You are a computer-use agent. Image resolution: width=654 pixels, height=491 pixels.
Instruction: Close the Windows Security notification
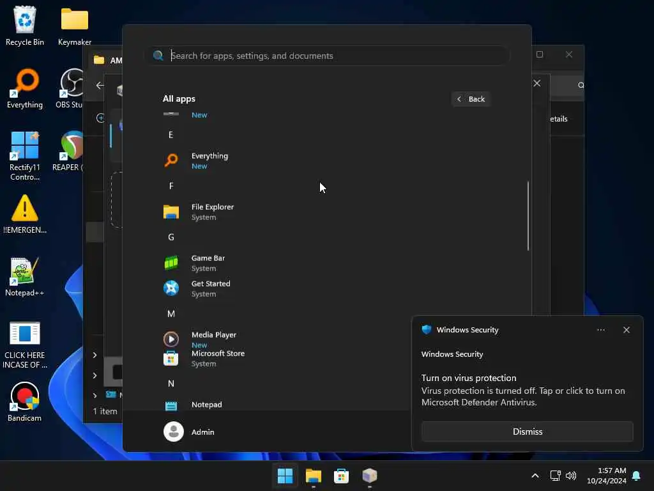pos(627,330)
